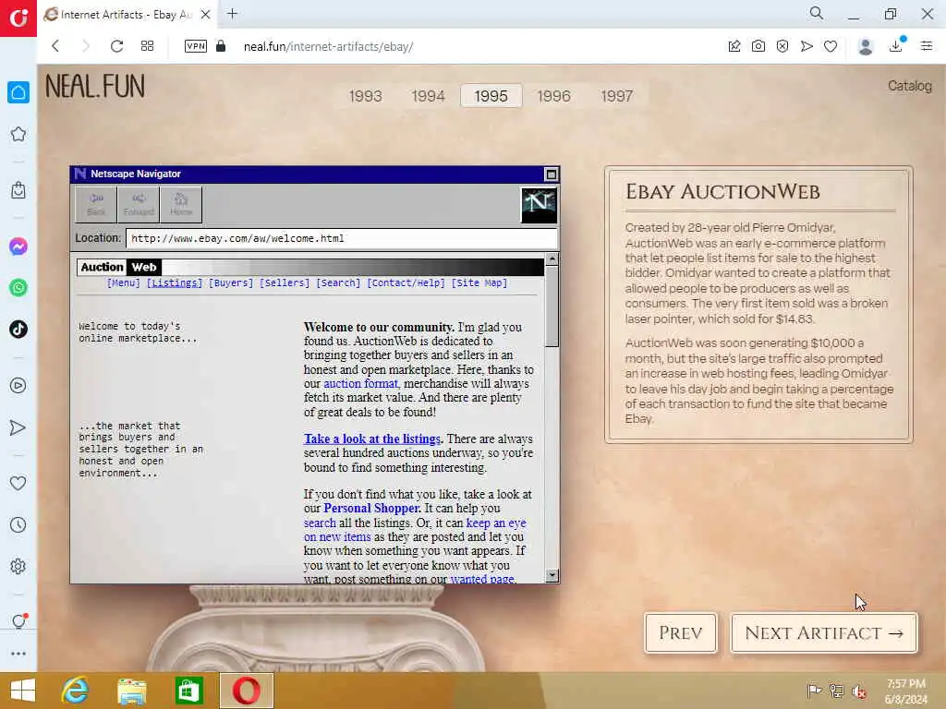
Task: Open sidebar My Flow arrow icon
Action: click(x=18, y=427)
